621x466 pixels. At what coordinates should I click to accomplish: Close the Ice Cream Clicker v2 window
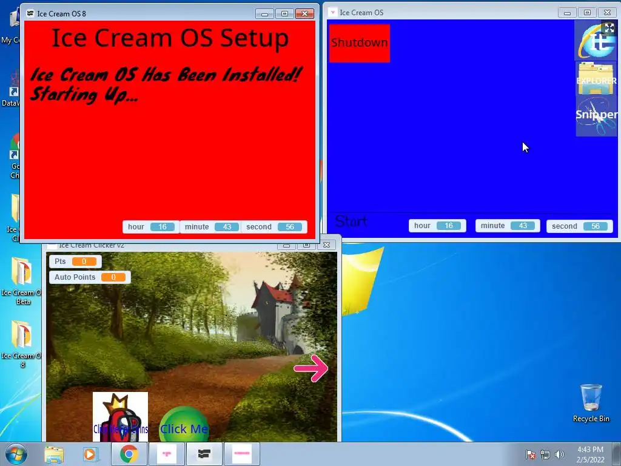coord(326,245)
